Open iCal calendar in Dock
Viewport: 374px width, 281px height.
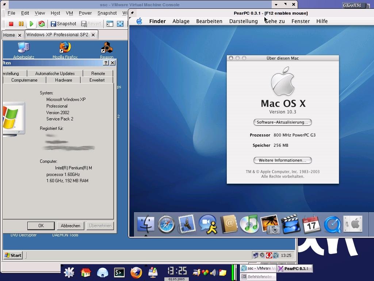311,224
